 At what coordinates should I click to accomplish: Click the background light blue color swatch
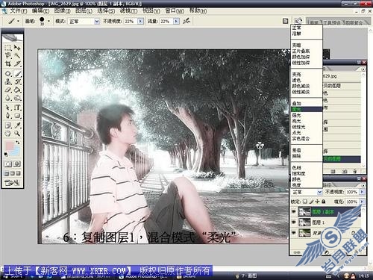(x=16, y=151)
